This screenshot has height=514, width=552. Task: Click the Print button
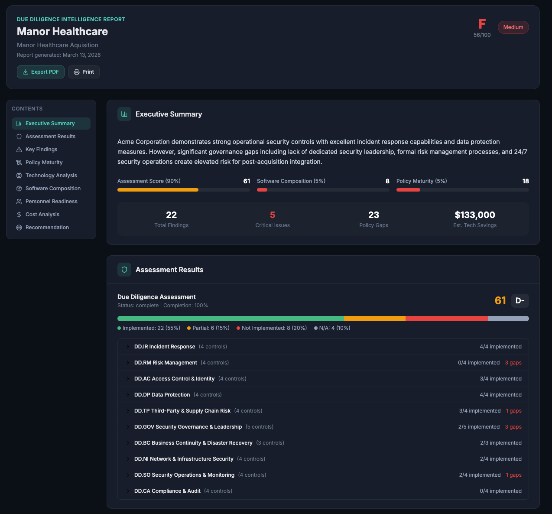click(84, 72)
